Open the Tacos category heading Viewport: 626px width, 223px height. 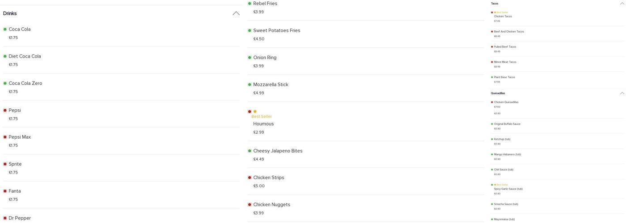click(x=495, y=4)
